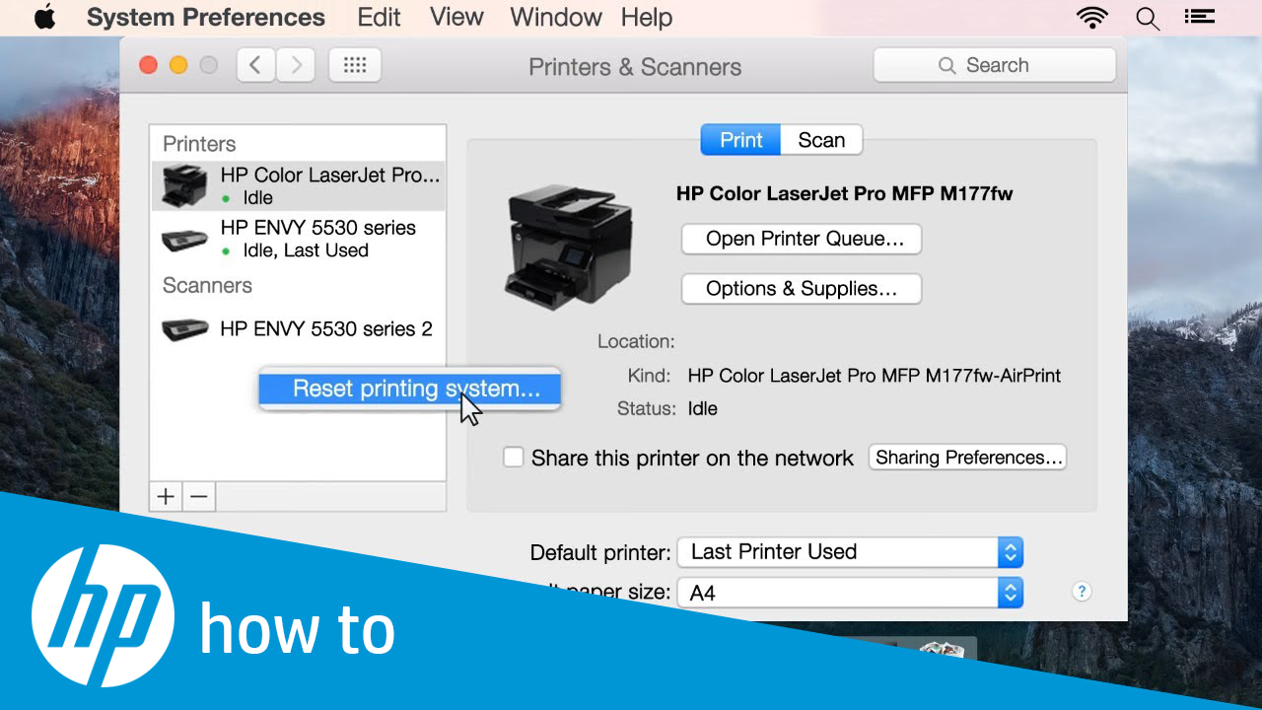Select the HP ENVY 5530 series 2 scanner icon
The height and width of the screenshot is (710, 1262).
(184, 328)
